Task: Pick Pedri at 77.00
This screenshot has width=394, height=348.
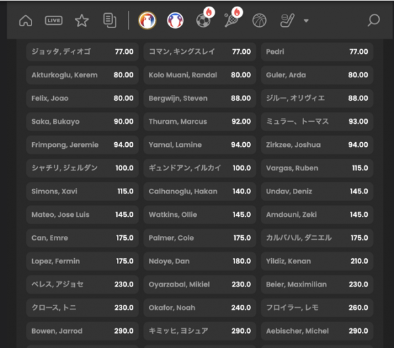Action: tap(317, 52)
